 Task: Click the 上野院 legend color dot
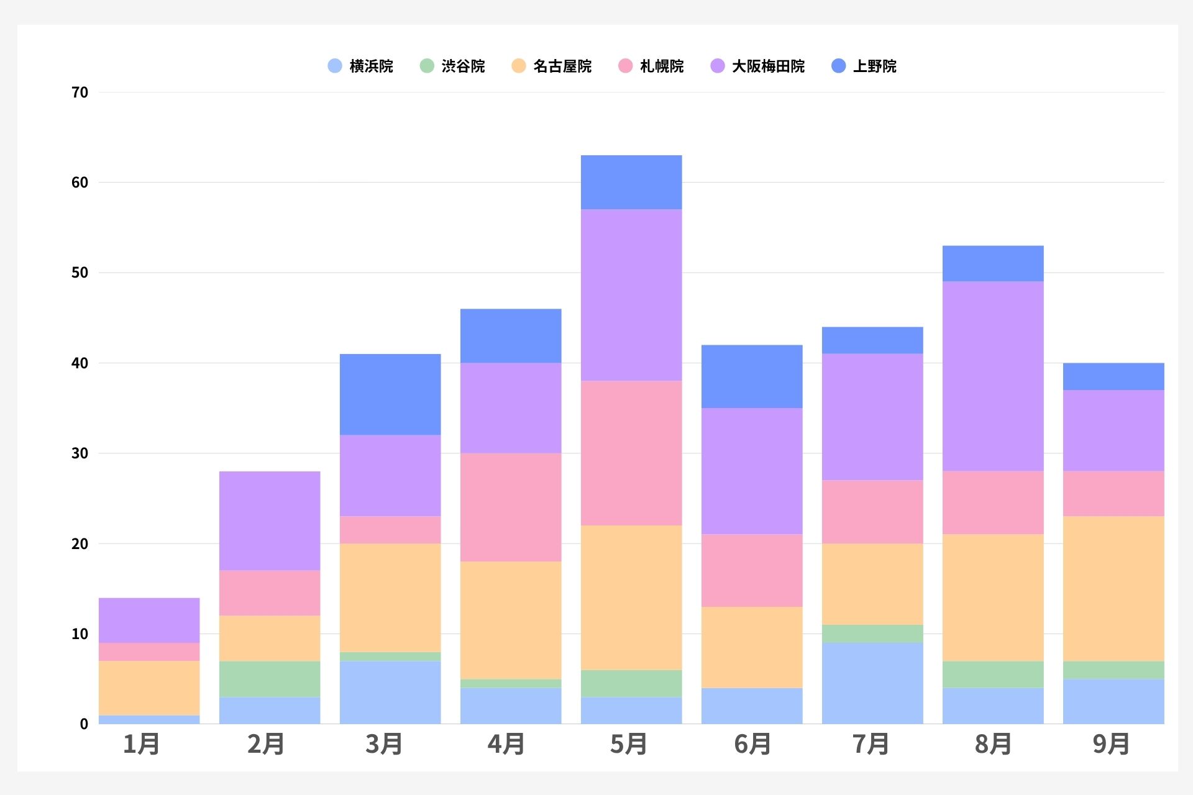[839, 66]
